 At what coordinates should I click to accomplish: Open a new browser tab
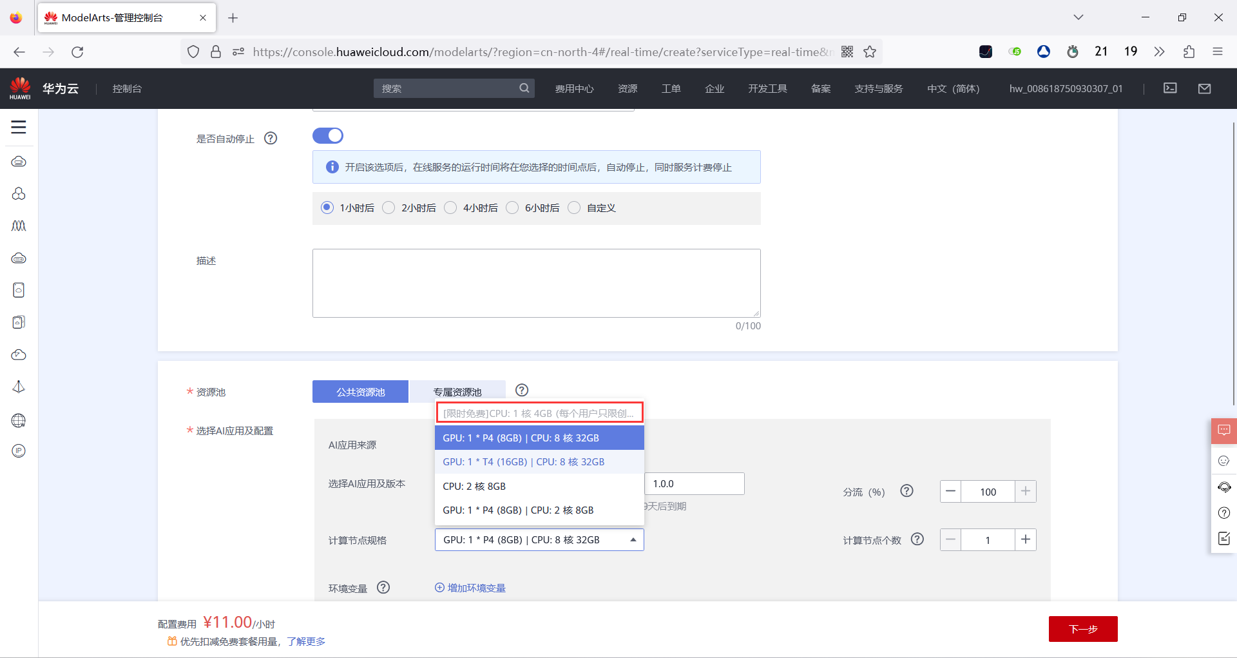233,18
